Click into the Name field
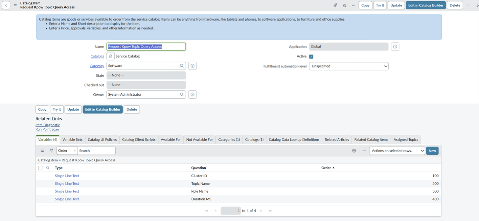 pyautogui.click(x=146, y=46)
